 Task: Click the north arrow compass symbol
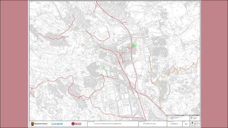tap(192, 124)
